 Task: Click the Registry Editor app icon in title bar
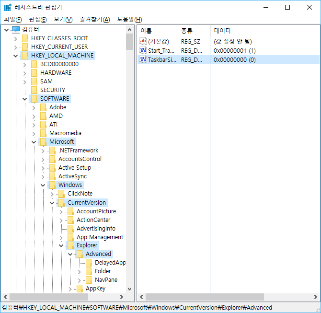[8, 7]
